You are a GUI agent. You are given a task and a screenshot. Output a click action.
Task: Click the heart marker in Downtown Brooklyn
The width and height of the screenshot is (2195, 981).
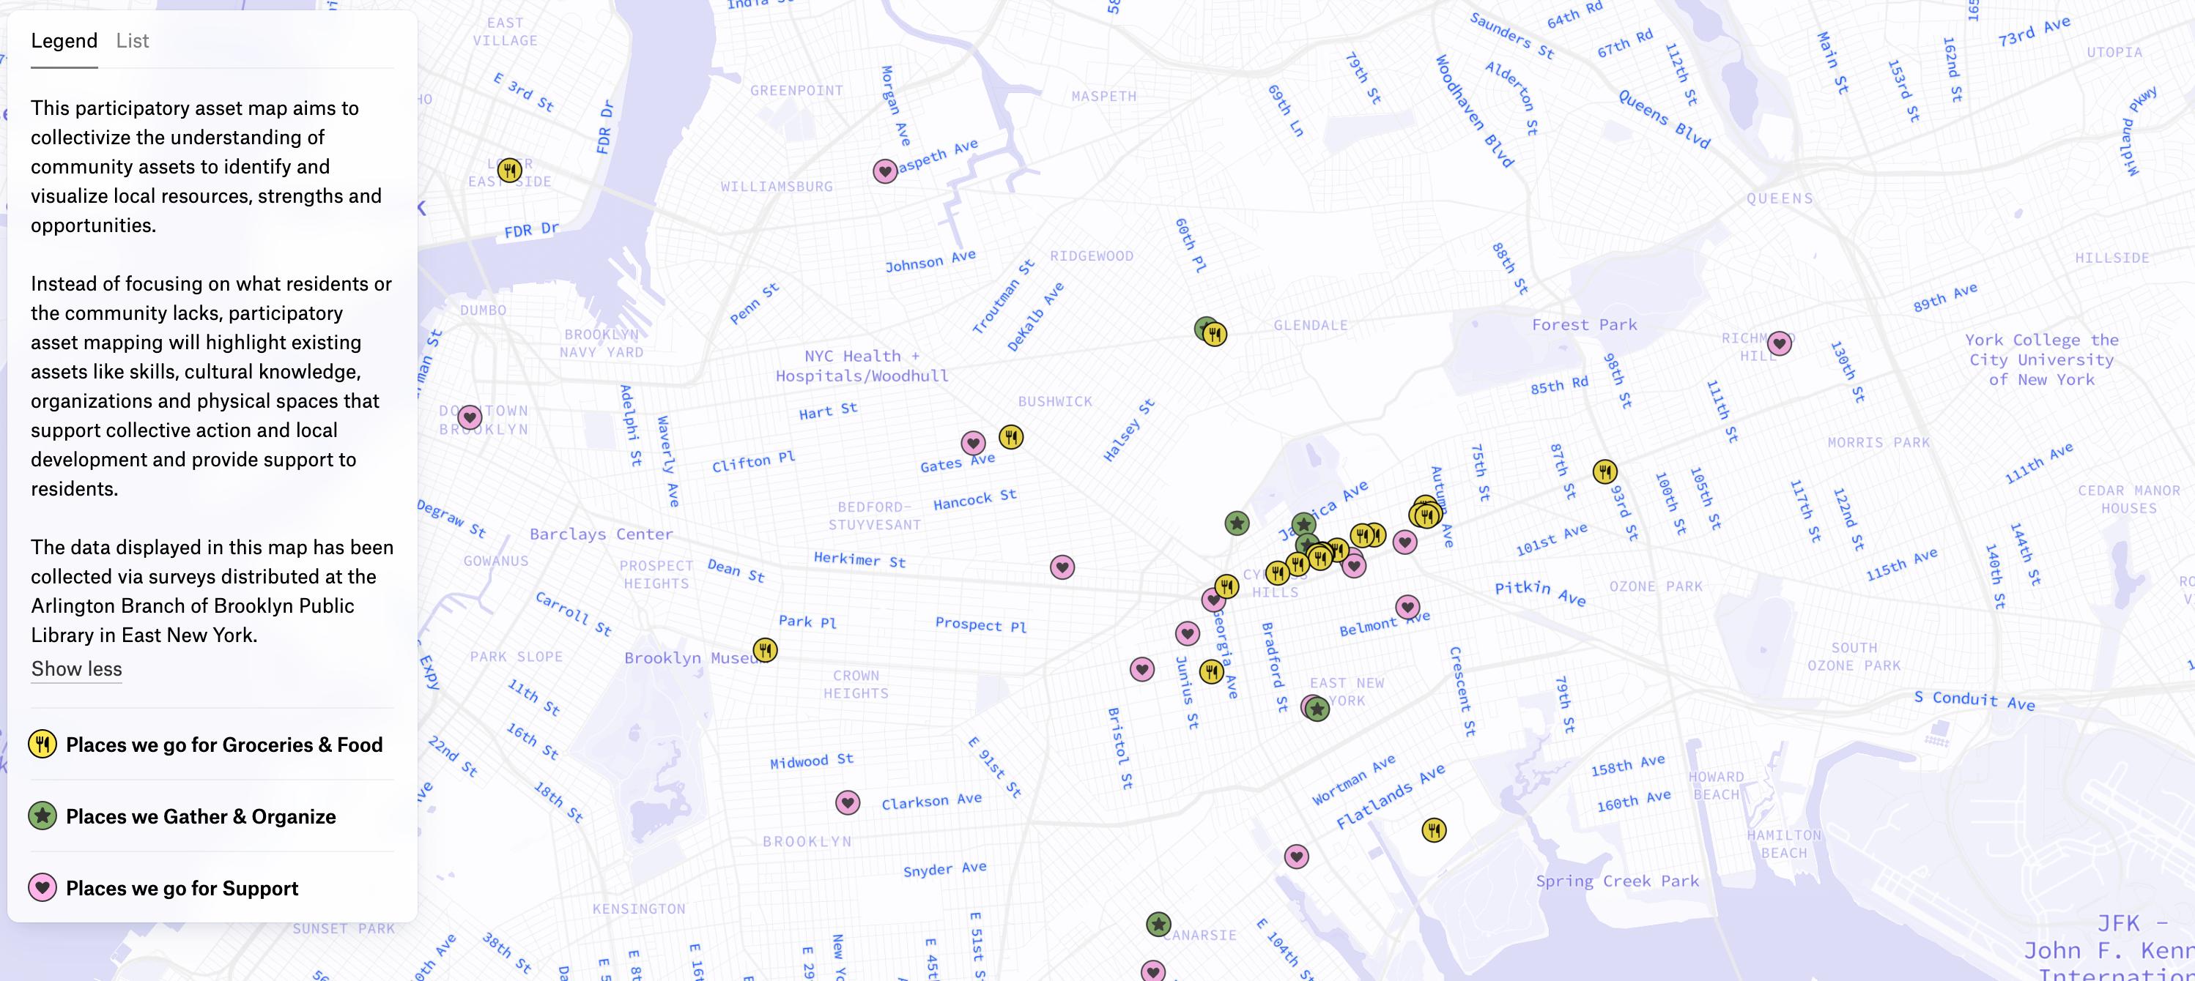pyautogui.click(x=470, y=417)
